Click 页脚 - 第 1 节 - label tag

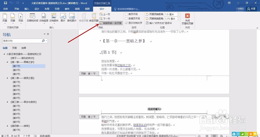[x=89, y=74]
